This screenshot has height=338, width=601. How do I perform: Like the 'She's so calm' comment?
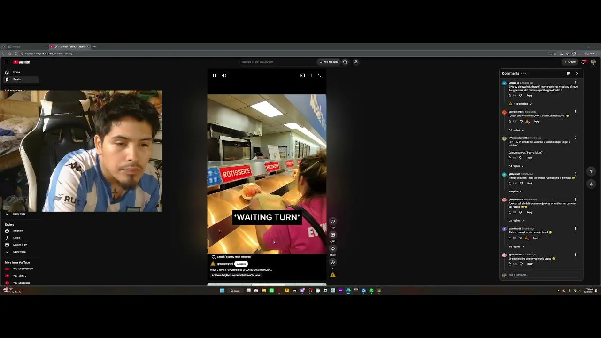pyautogui.click(x=510, y=238)
